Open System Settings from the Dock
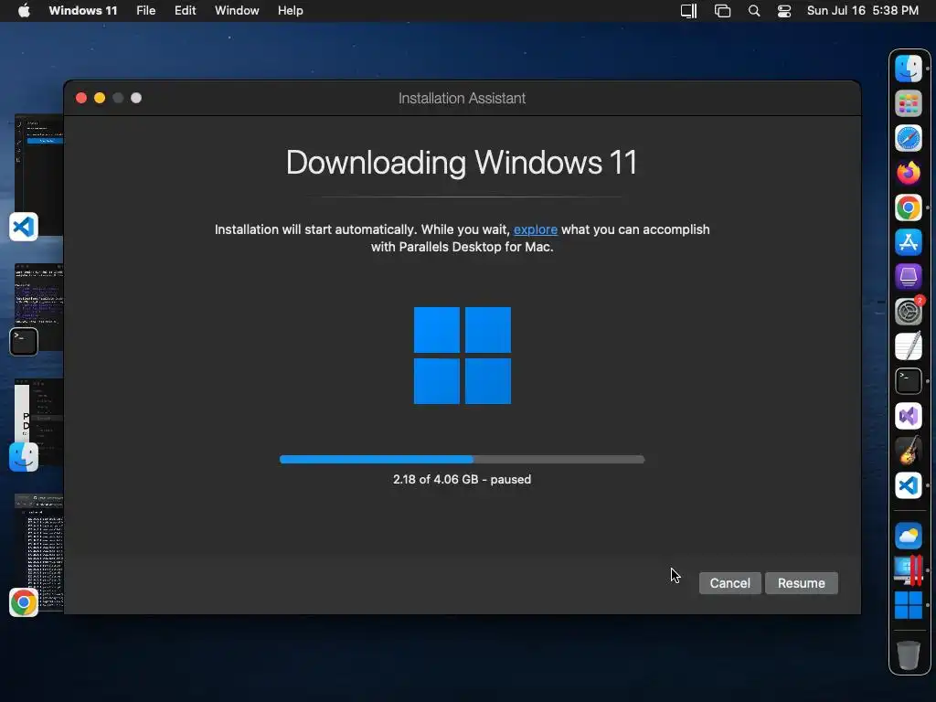Image resolution: width=936 pixels, height=702 pixels. click(x=909, y=312)
